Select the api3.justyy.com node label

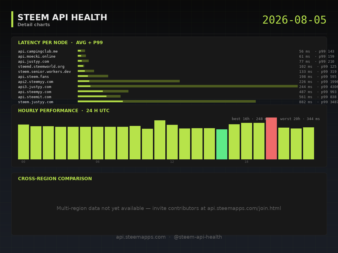point(35,87)
